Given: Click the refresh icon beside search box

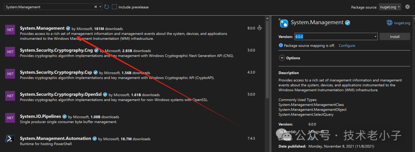Looking at the screenshot, I should click(107, 7).
